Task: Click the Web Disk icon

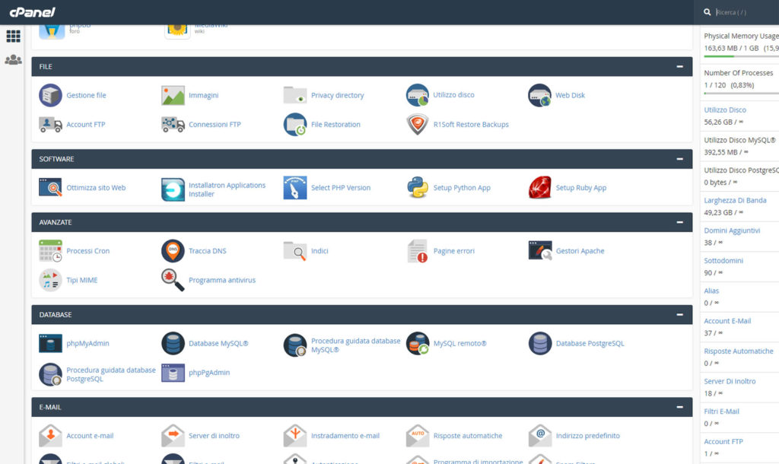Action: pyautogui.click(x=540, y=95)
